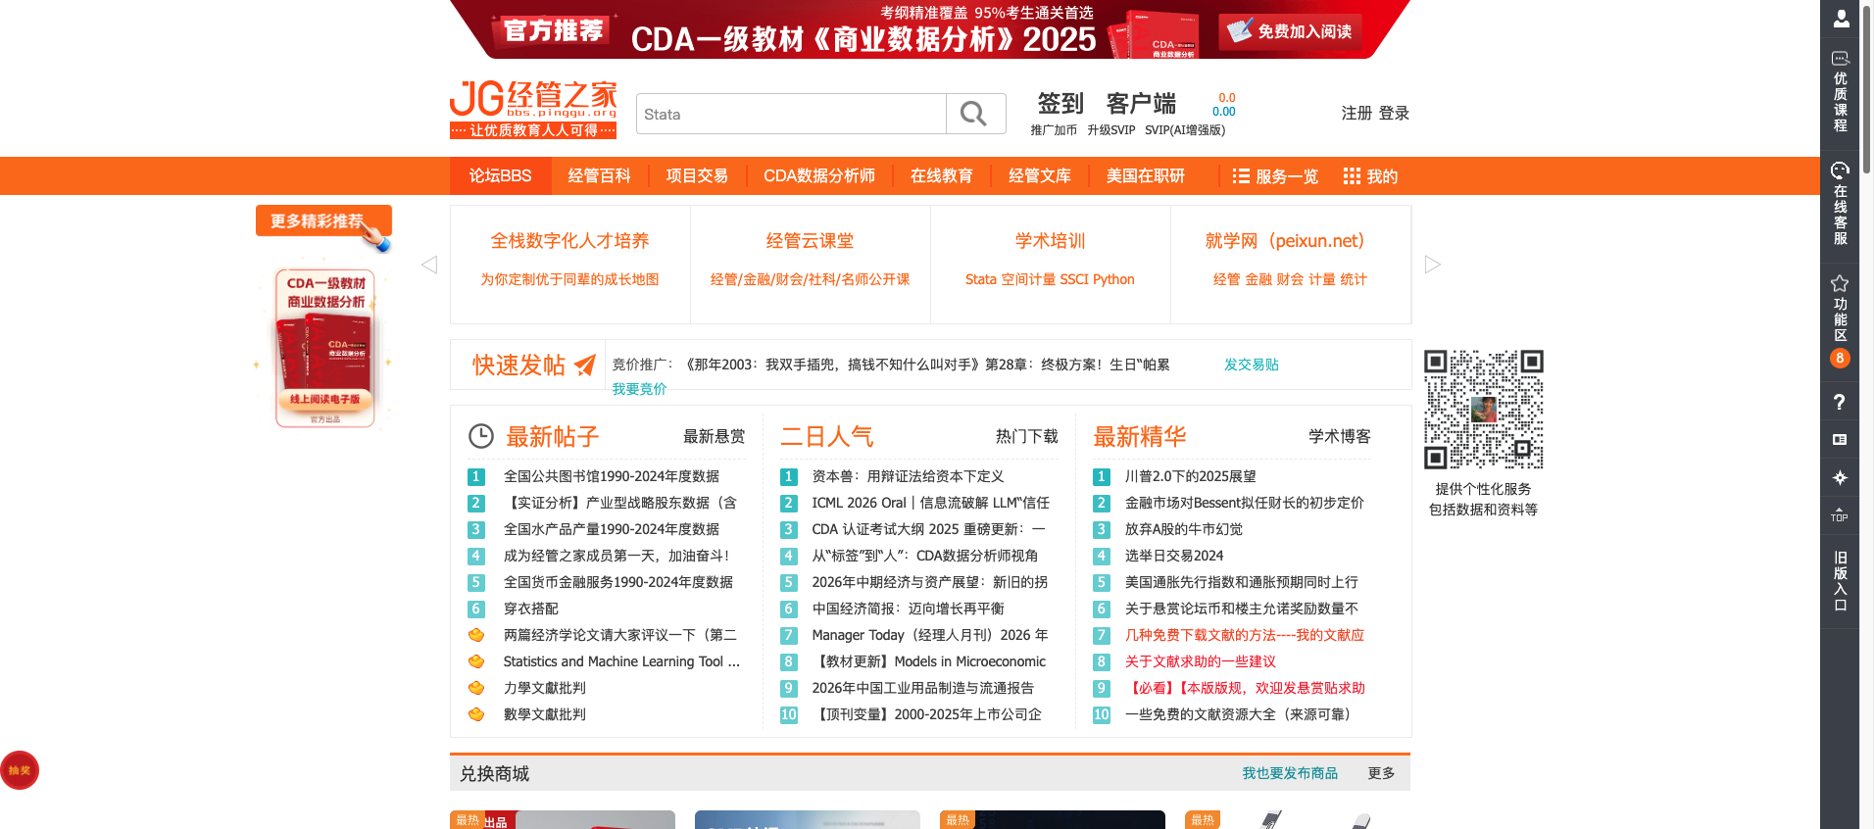Click the clock icon beside 最新帖子

(x=480, y=436)
